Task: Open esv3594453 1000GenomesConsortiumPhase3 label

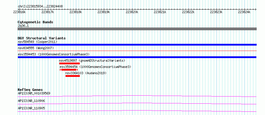Action: (54, 54)
